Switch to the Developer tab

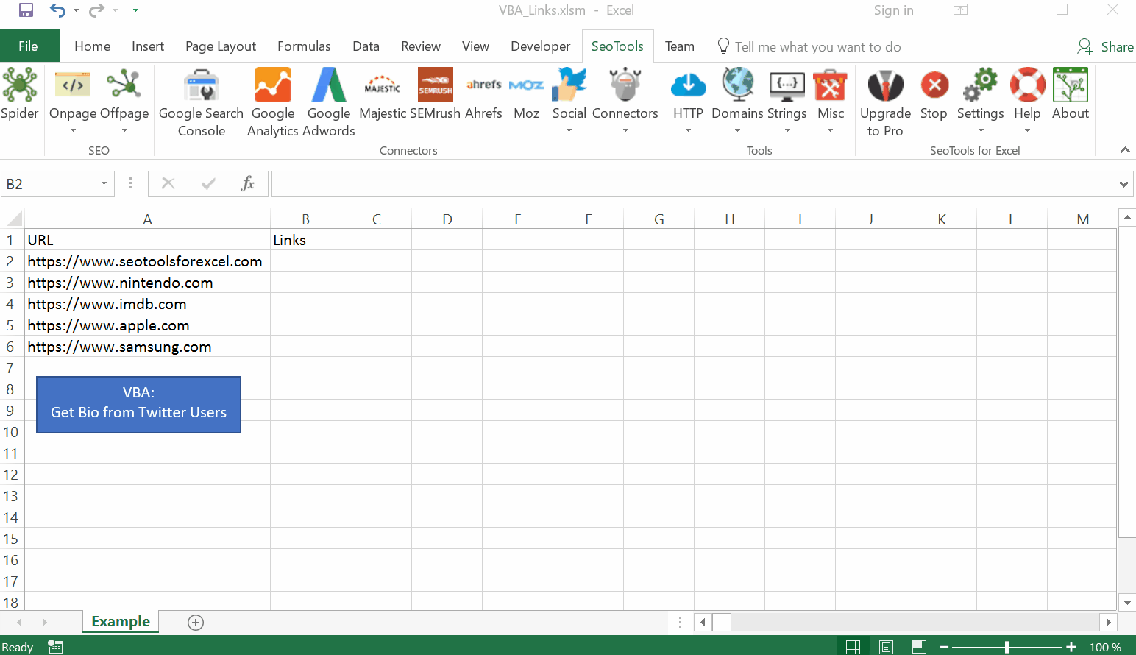[540, 46]
